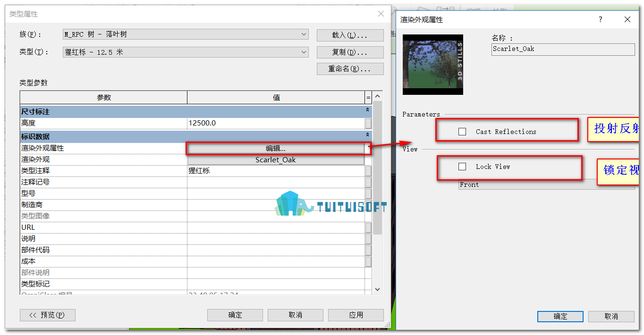This screenshot has width=644, height=335.
Task: Click the parameter list scroll-down arrow
Action: pyautogui.click(x=377, y=289)
